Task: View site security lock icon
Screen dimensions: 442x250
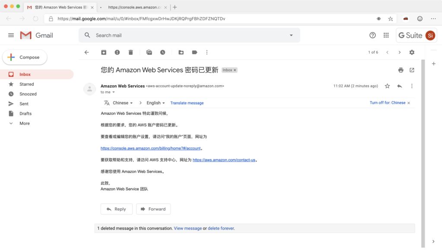Action: tap(51, 19)
